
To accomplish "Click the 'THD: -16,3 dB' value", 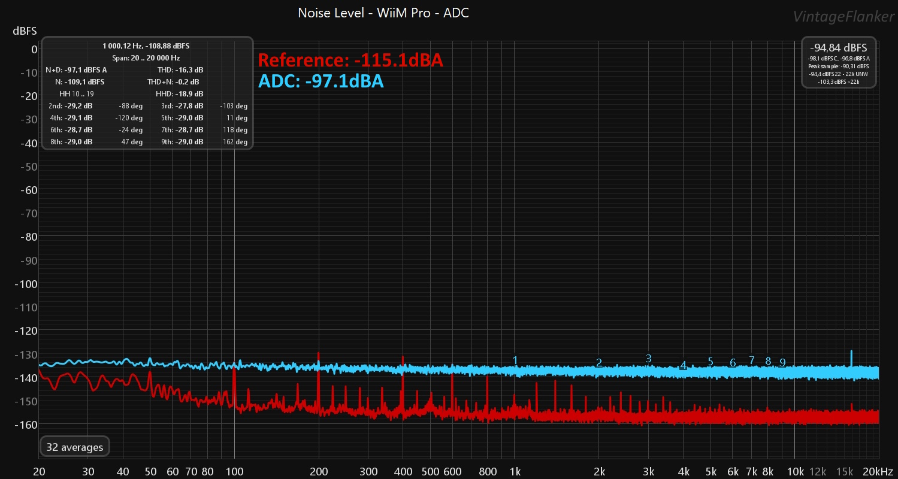I will [x=180, y=70].
